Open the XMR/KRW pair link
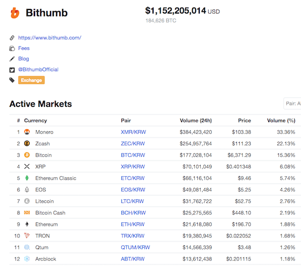 [133, 132]
